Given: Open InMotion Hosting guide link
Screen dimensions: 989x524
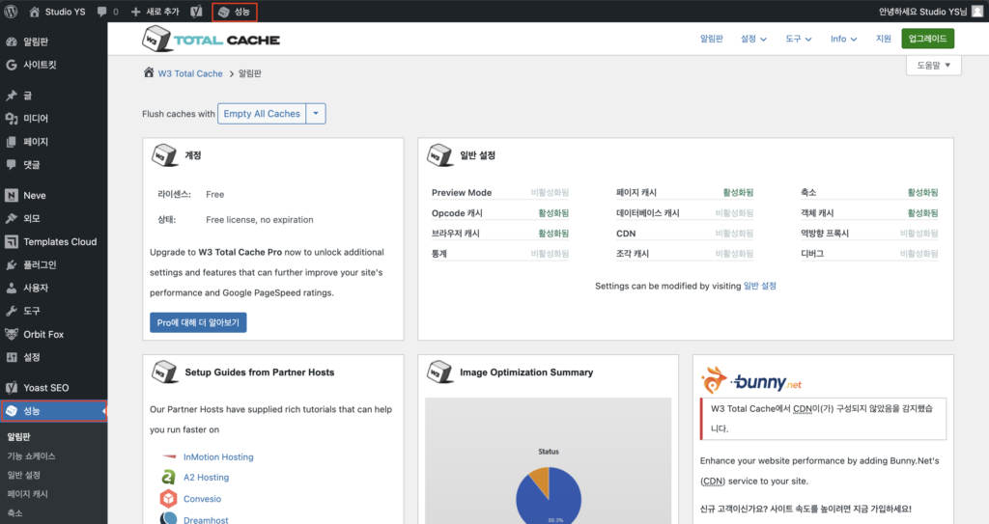Looking at the screenshot, I should tap(218, 456).
